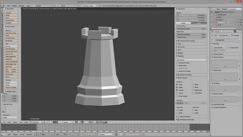
Task: Enable Seams overlay checkbox
Action: [x=177, y=93]
